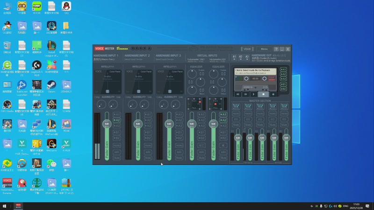Open A1 hardware out device dropdown
The height and width of the screenshot is (210, 374).
[x=234, y=57]
